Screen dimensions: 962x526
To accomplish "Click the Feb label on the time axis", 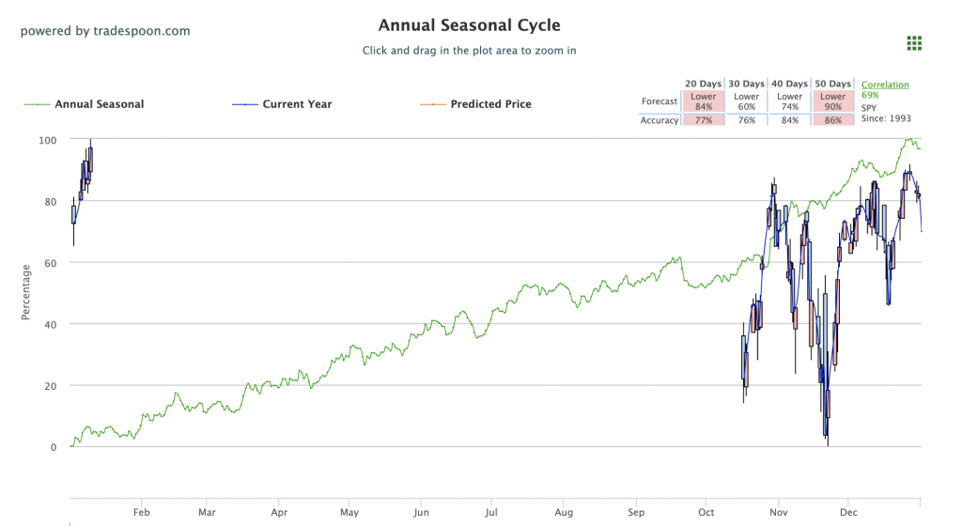I will pyautogui.click(x=141, y=513).
